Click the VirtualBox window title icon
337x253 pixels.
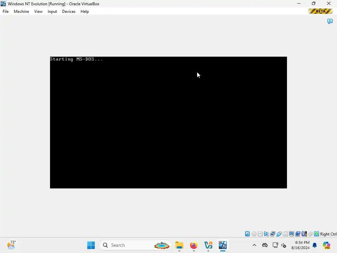pos(3,4)
